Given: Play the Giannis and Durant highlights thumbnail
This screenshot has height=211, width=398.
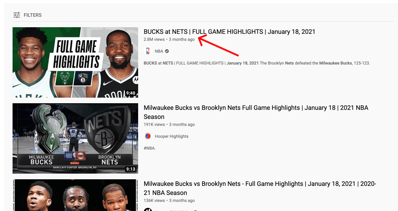Looking at the screenshot, I should pos(75,62).
